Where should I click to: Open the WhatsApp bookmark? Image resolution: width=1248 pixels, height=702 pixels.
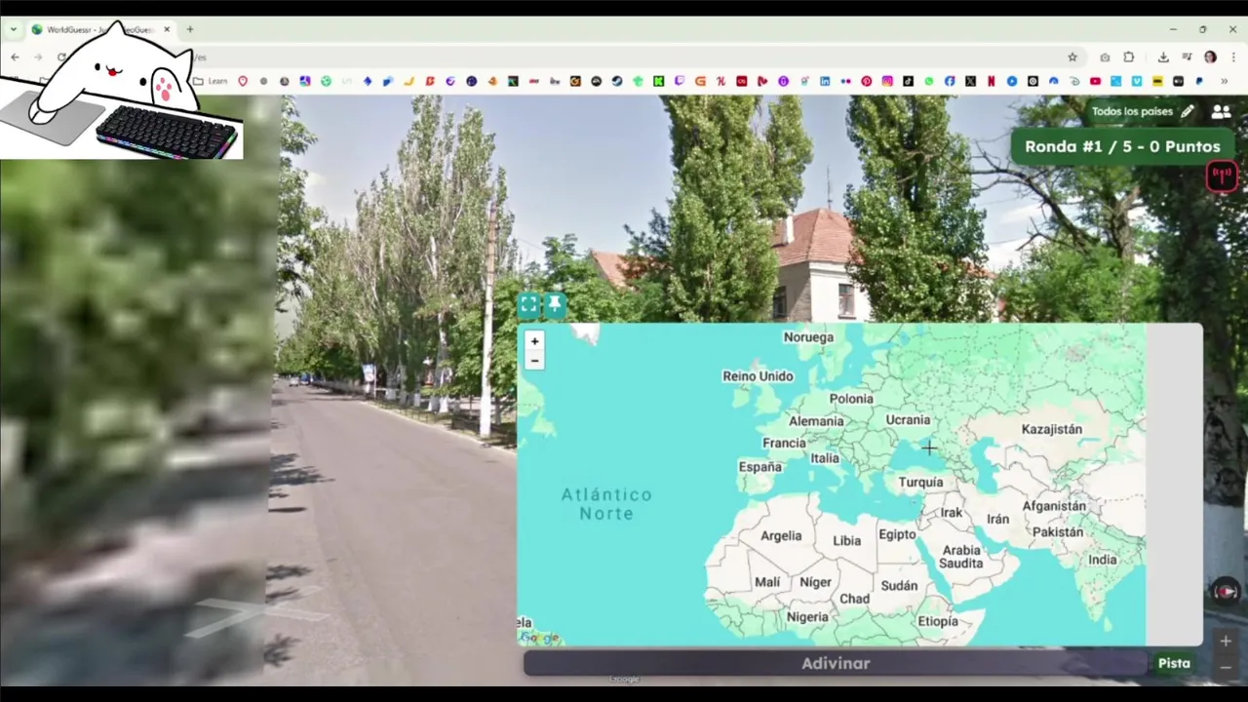(x=928, y=81)
